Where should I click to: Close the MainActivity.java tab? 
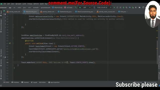tap(37, 12)
